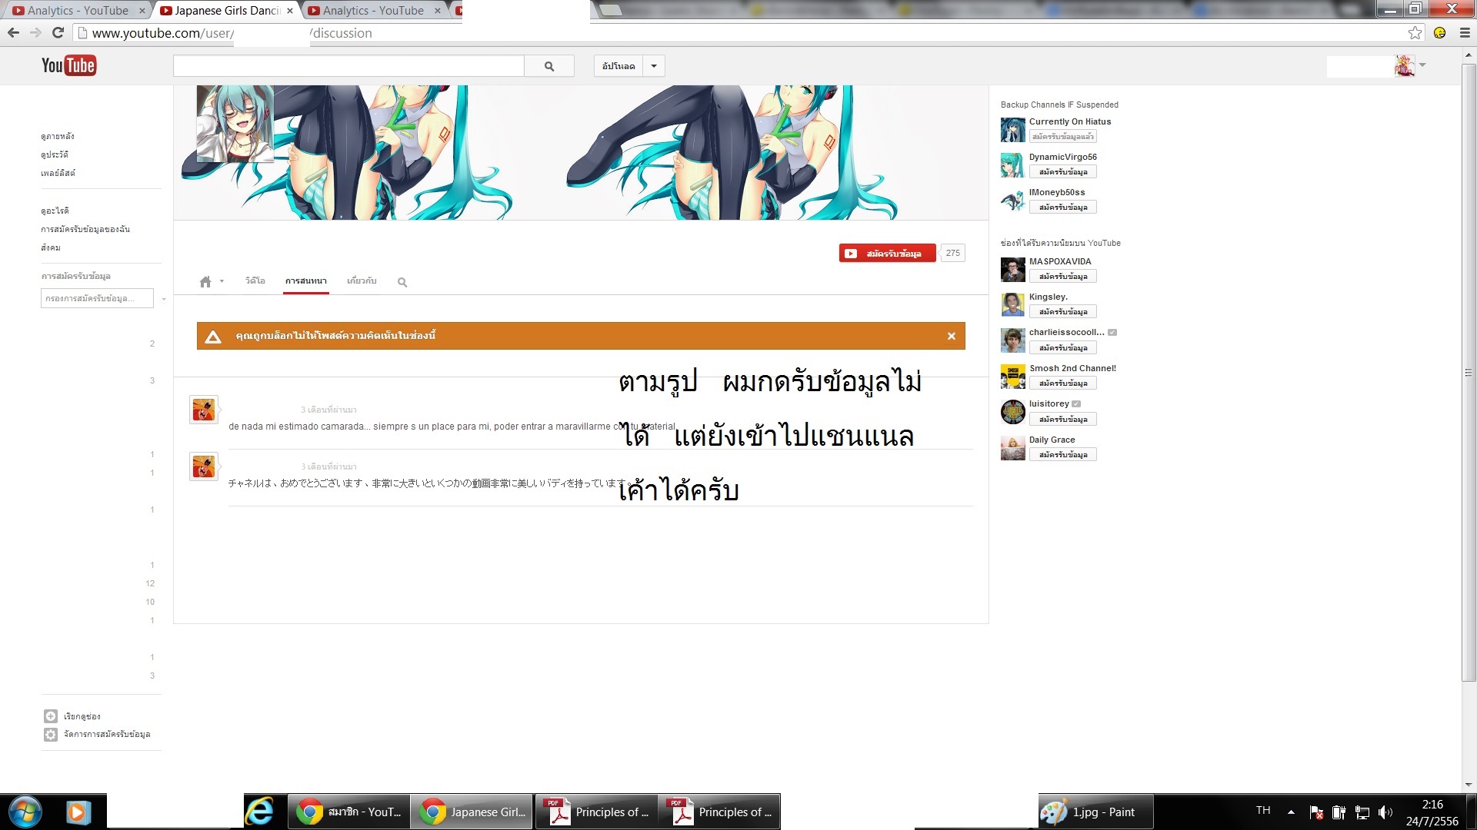Click the red subscribe button

887,254
